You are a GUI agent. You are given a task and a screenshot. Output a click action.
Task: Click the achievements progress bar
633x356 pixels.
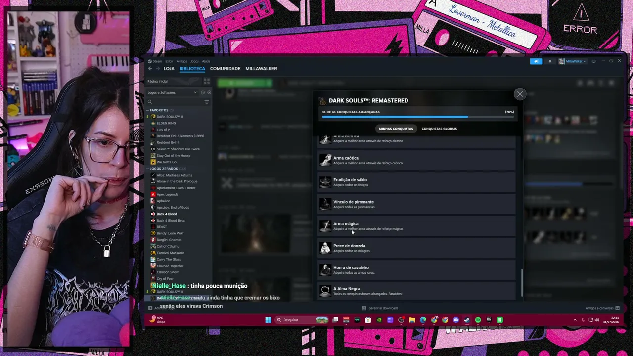point(418,117)
